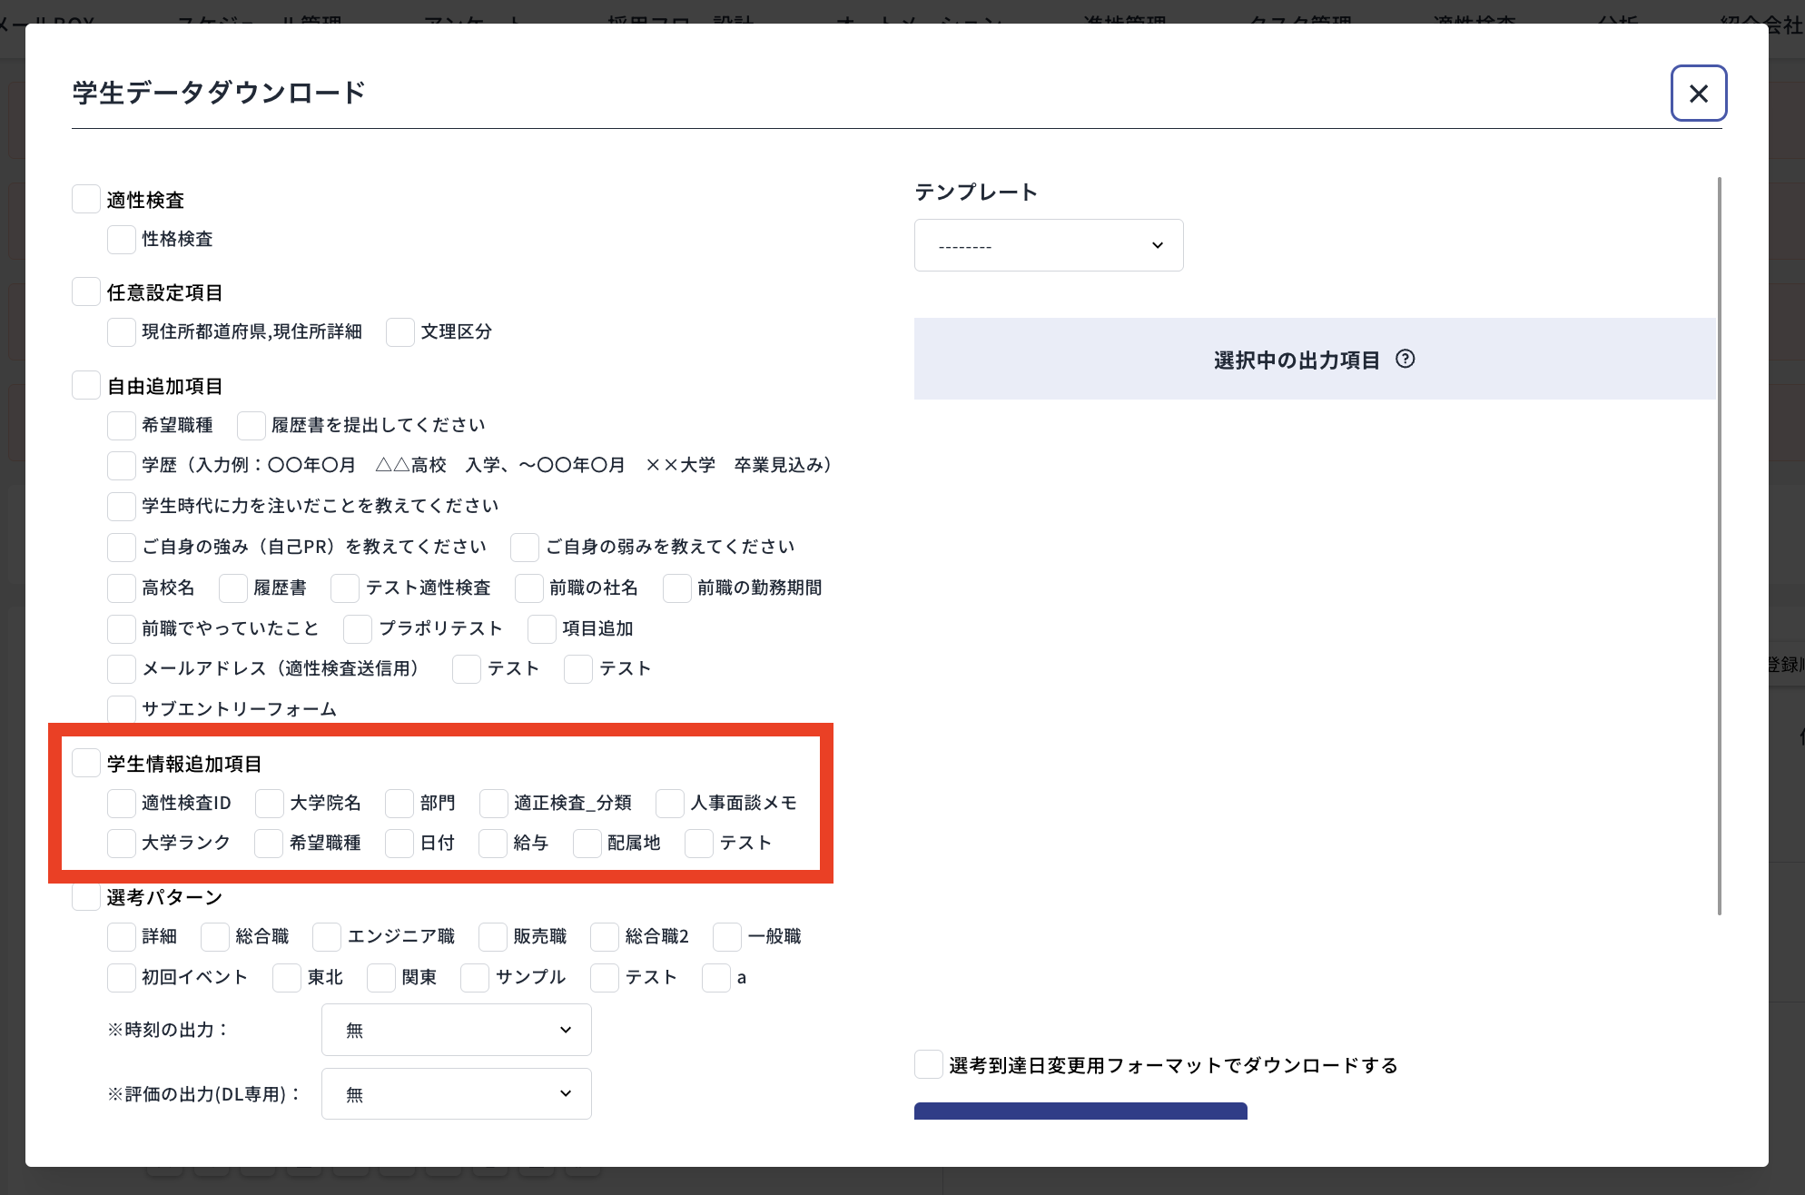This screenshot has height=1195, width=1805.
Task: Check the 文理区分 option
Action: pos(399,331)
